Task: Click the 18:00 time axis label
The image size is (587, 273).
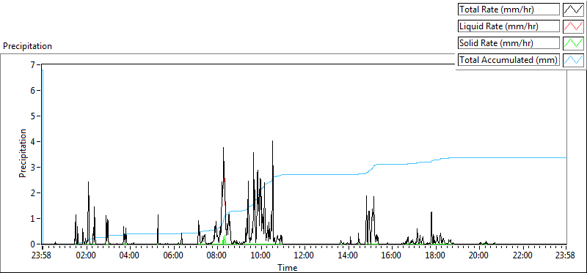Action: pos(435,256)
